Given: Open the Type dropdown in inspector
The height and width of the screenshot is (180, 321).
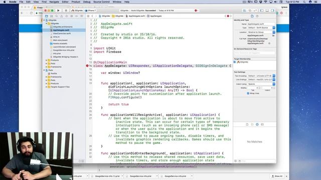Looking at the screenshot, I should 261,27.
